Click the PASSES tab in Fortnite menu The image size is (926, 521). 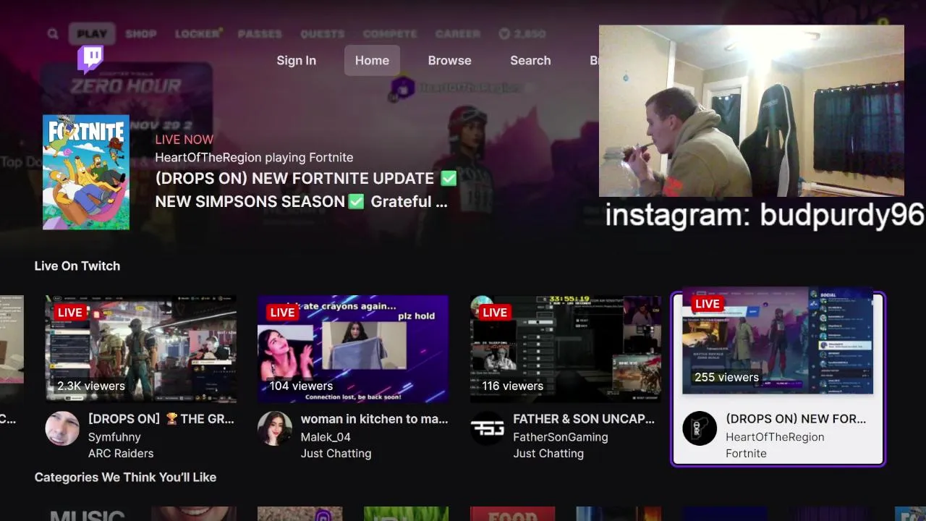coord(260,34)
